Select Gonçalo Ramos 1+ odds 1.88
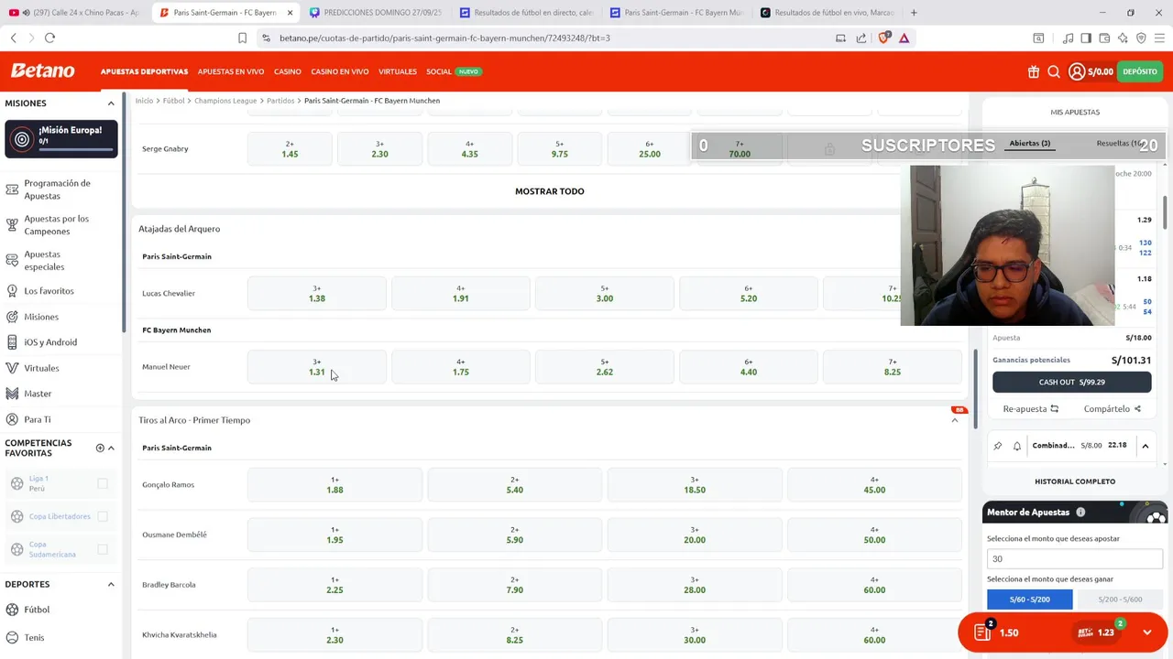 [x=334, y=485]
